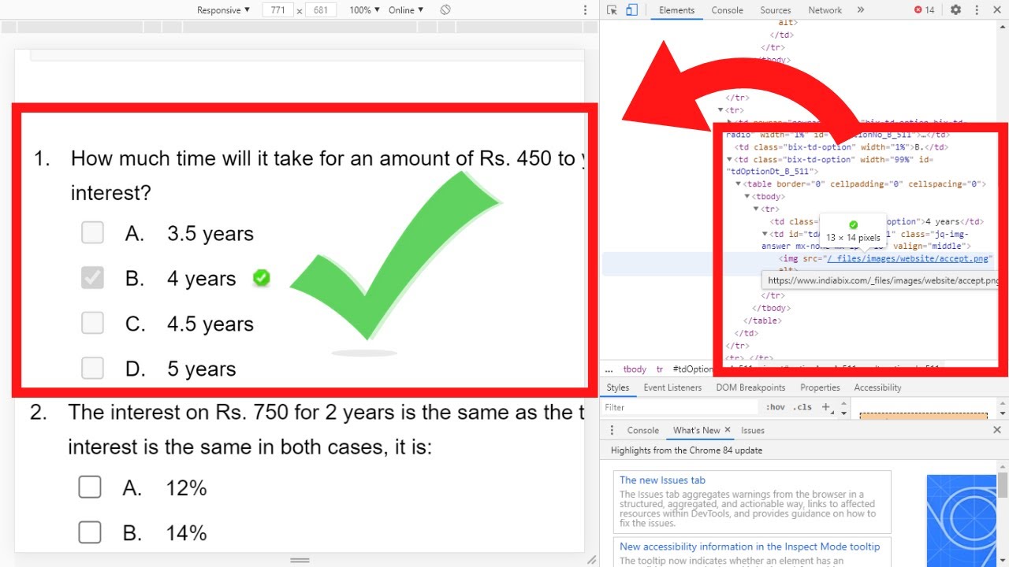Open the Online throttling dropdown
The height and width of the screenshot is (567, 1009).
(x=406, y=10)
